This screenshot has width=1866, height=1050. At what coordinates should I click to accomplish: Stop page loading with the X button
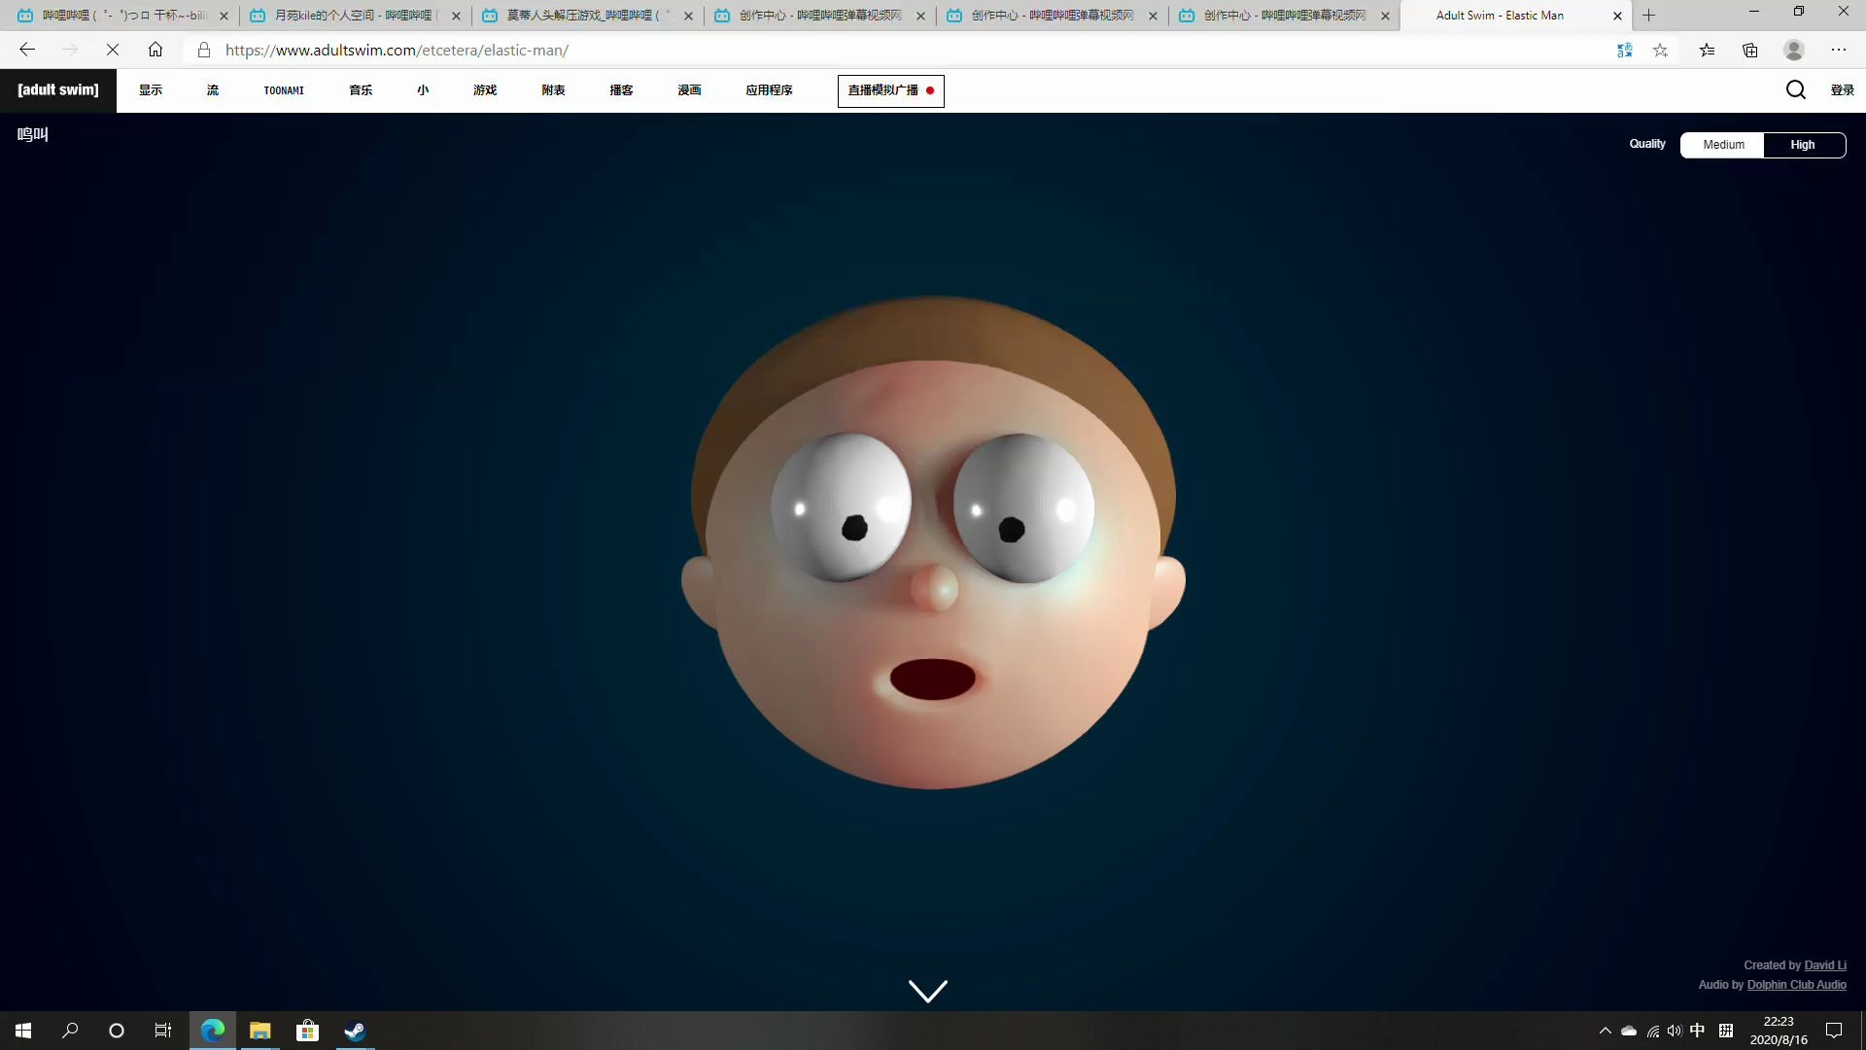click(x=112, y=50)
